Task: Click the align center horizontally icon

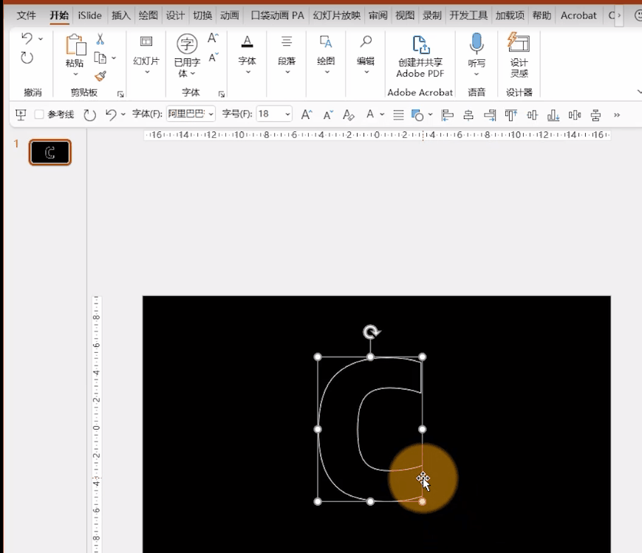Action: tap(468, 115)
